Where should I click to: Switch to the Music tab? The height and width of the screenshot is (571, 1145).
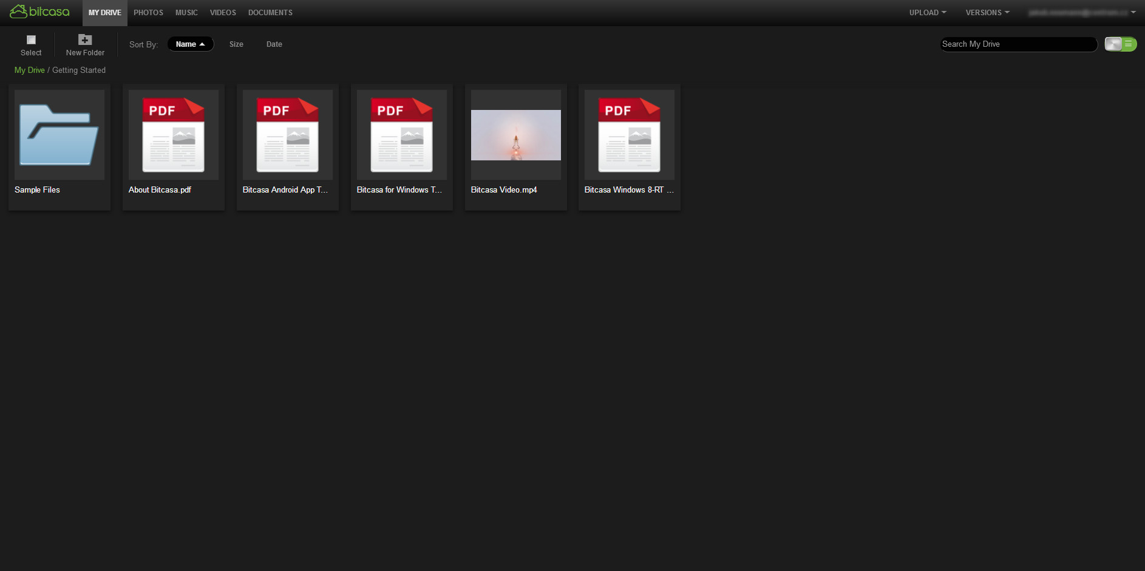tap(186, 13)
